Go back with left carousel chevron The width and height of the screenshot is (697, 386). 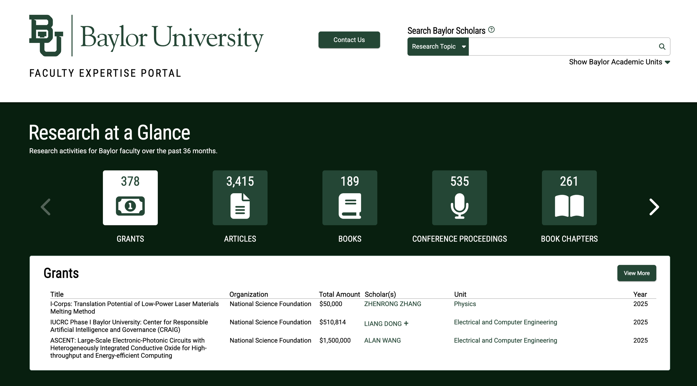[46, 207]
